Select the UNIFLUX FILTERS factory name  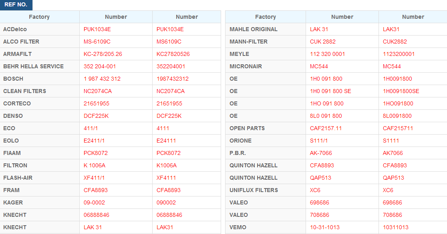tap(254, 190)
